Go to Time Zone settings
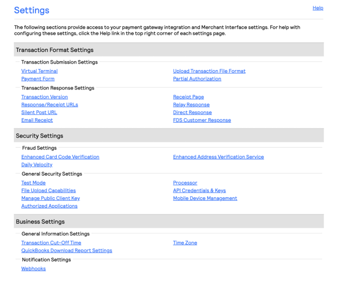The height and width of the screenshot is (281, 339). (x=185, y=243)
